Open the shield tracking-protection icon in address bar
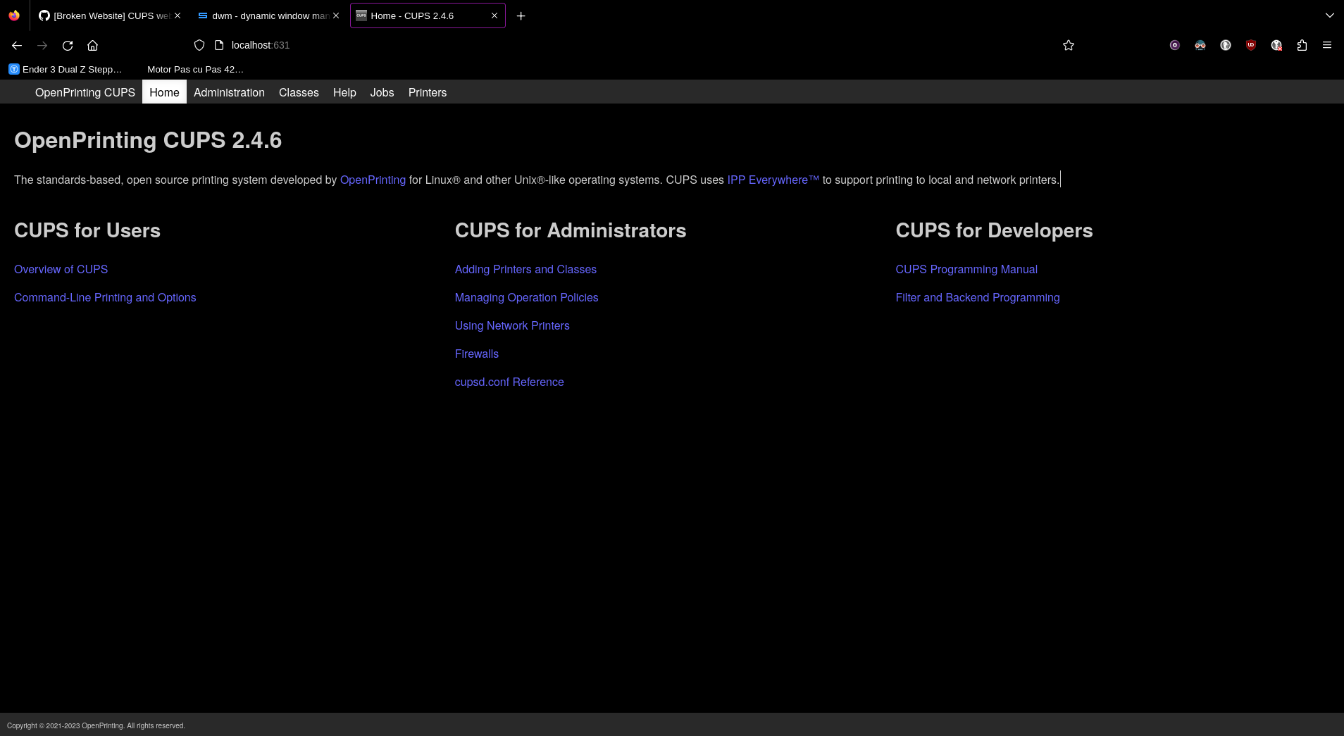This screenshot has width=1344, height=736. [199, 45]
